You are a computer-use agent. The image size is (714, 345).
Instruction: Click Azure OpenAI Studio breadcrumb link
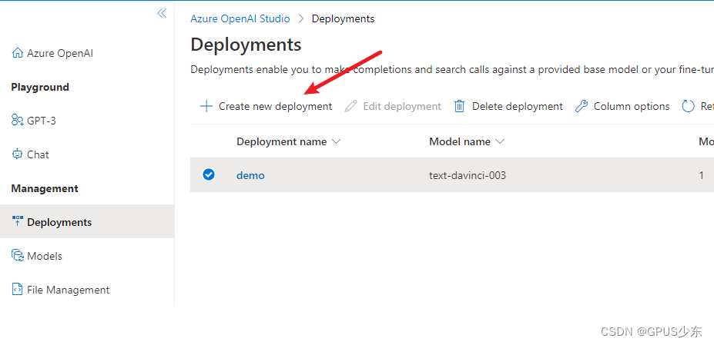point(240,18)
